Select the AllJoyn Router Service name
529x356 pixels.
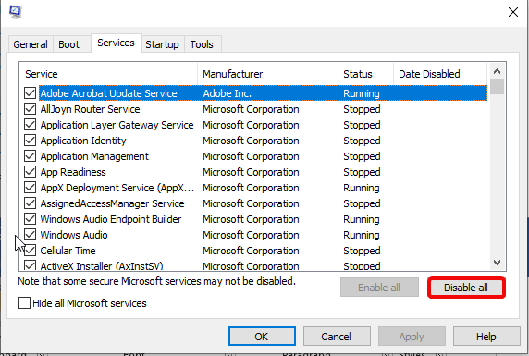point(90,109)
